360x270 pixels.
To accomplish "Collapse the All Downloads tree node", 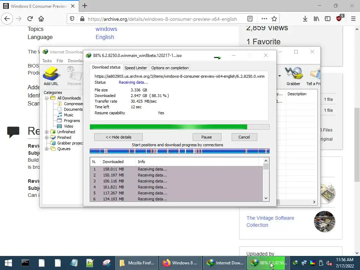I will pos(47,98).
